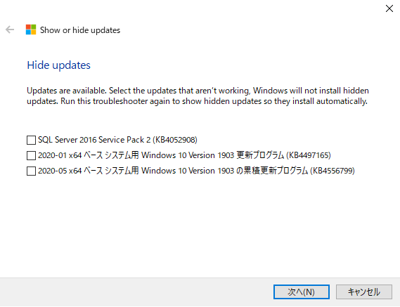This screenshot has width=400, height=307.
Task: Click the "2020-05 x64" label text
Action: pyautogui.click(x=60, y=171)
